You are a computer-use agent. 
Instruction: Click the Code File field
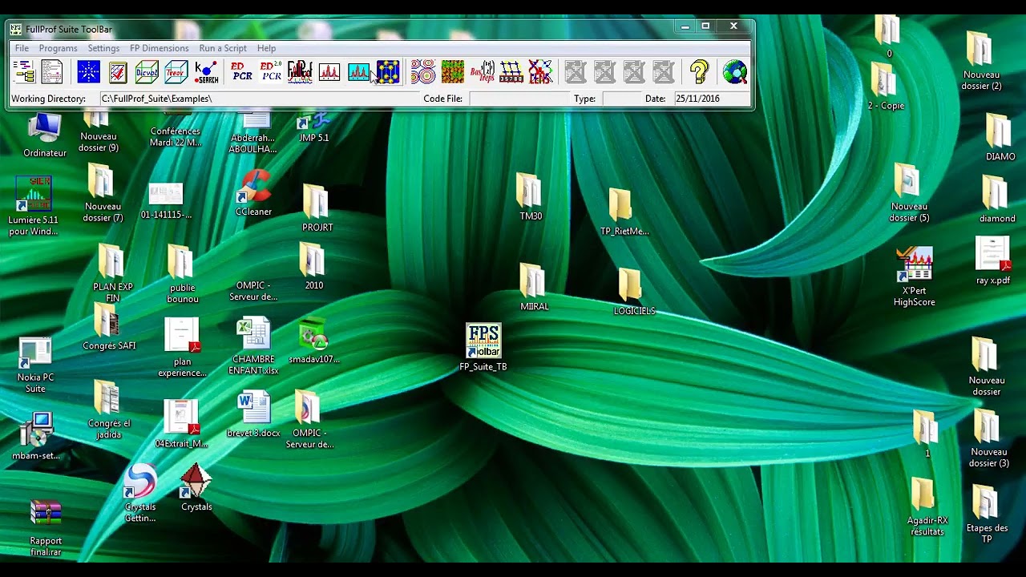[519, 99]
